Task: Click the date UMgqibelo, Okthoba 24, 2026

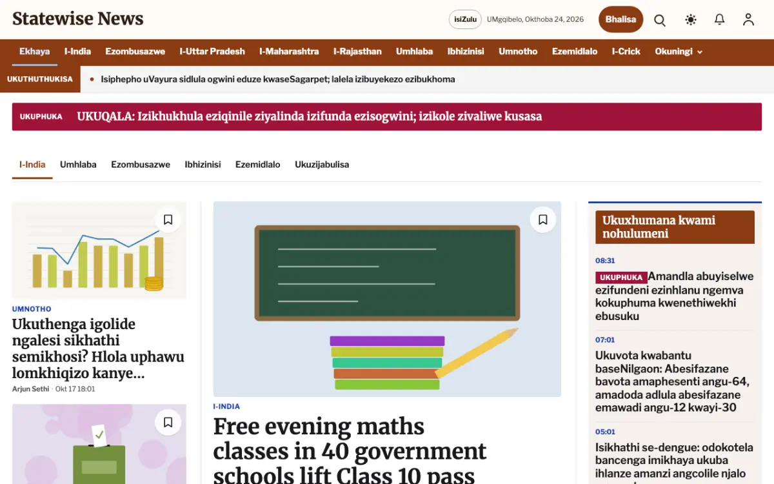Action: coord(535,19)
